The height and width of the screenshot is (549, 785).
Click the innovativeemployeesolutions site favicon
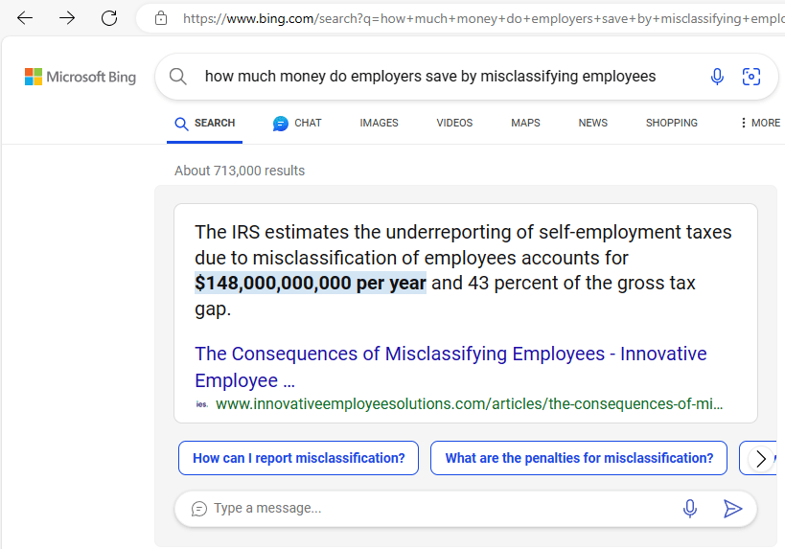[201, 404]
